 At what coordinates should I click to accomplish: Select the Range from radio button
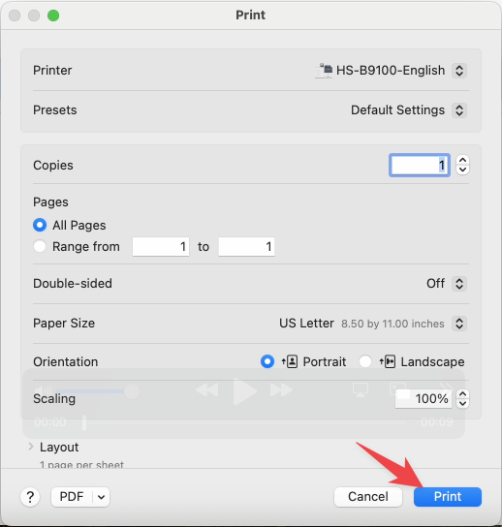40,246
